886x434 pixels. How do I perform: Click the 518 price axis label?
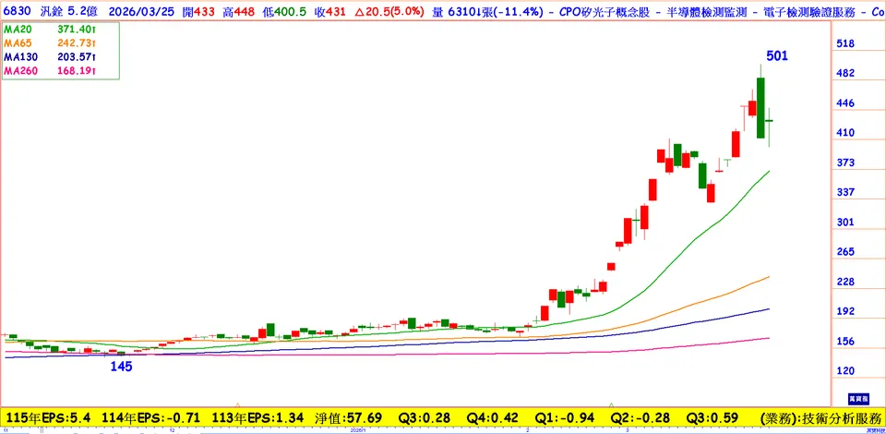click(x=846, y=44)
